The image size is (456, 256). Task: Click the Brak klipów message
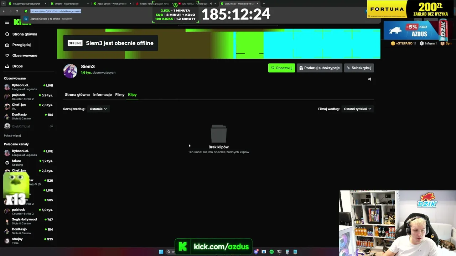(219, 147)
